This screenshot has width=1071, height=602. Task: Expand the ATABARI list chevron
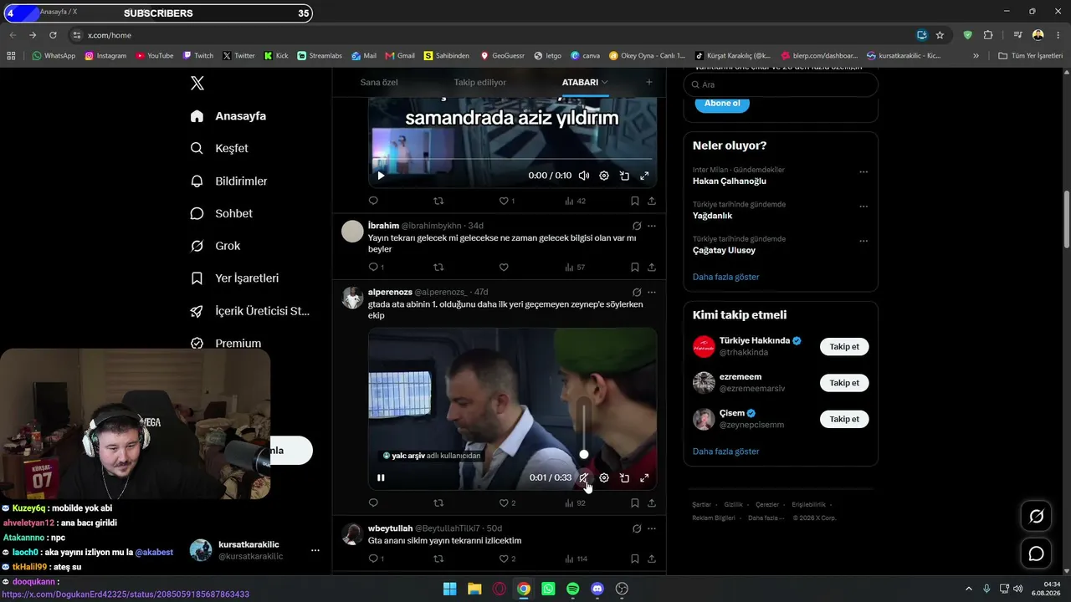pyautogui.click(x=604, y=82)
